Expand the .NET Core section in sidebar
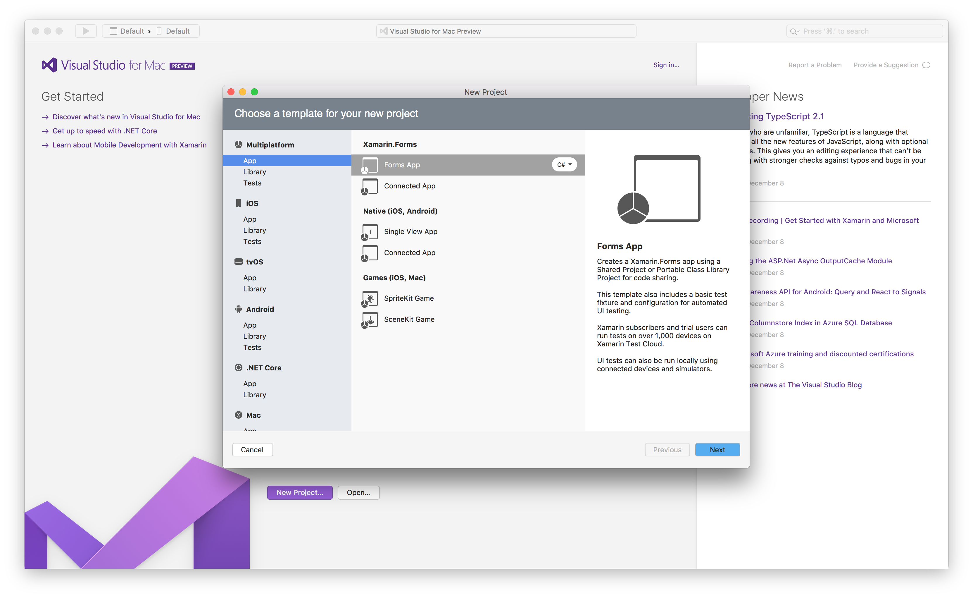This screenshot has height=598, width=973. (263, 367)
